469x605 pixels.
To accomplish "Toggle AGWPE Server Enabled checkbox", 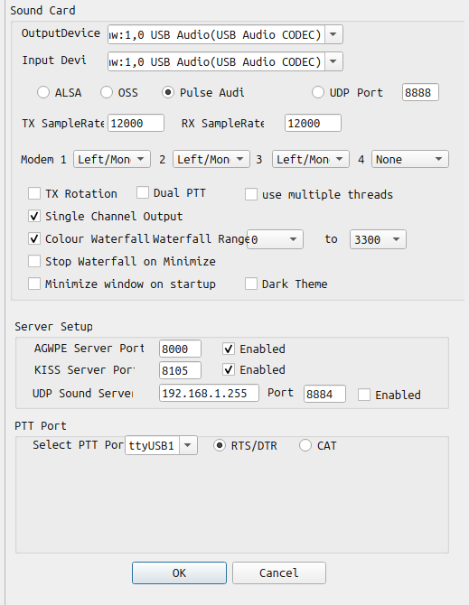I will 229,349.
